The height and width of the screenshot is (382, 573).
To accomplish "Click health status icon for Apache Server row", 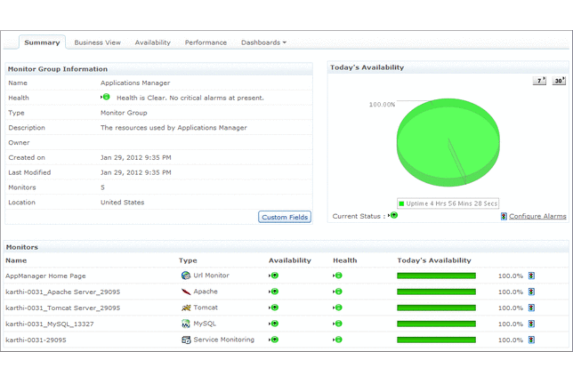I will click(338, 291).
